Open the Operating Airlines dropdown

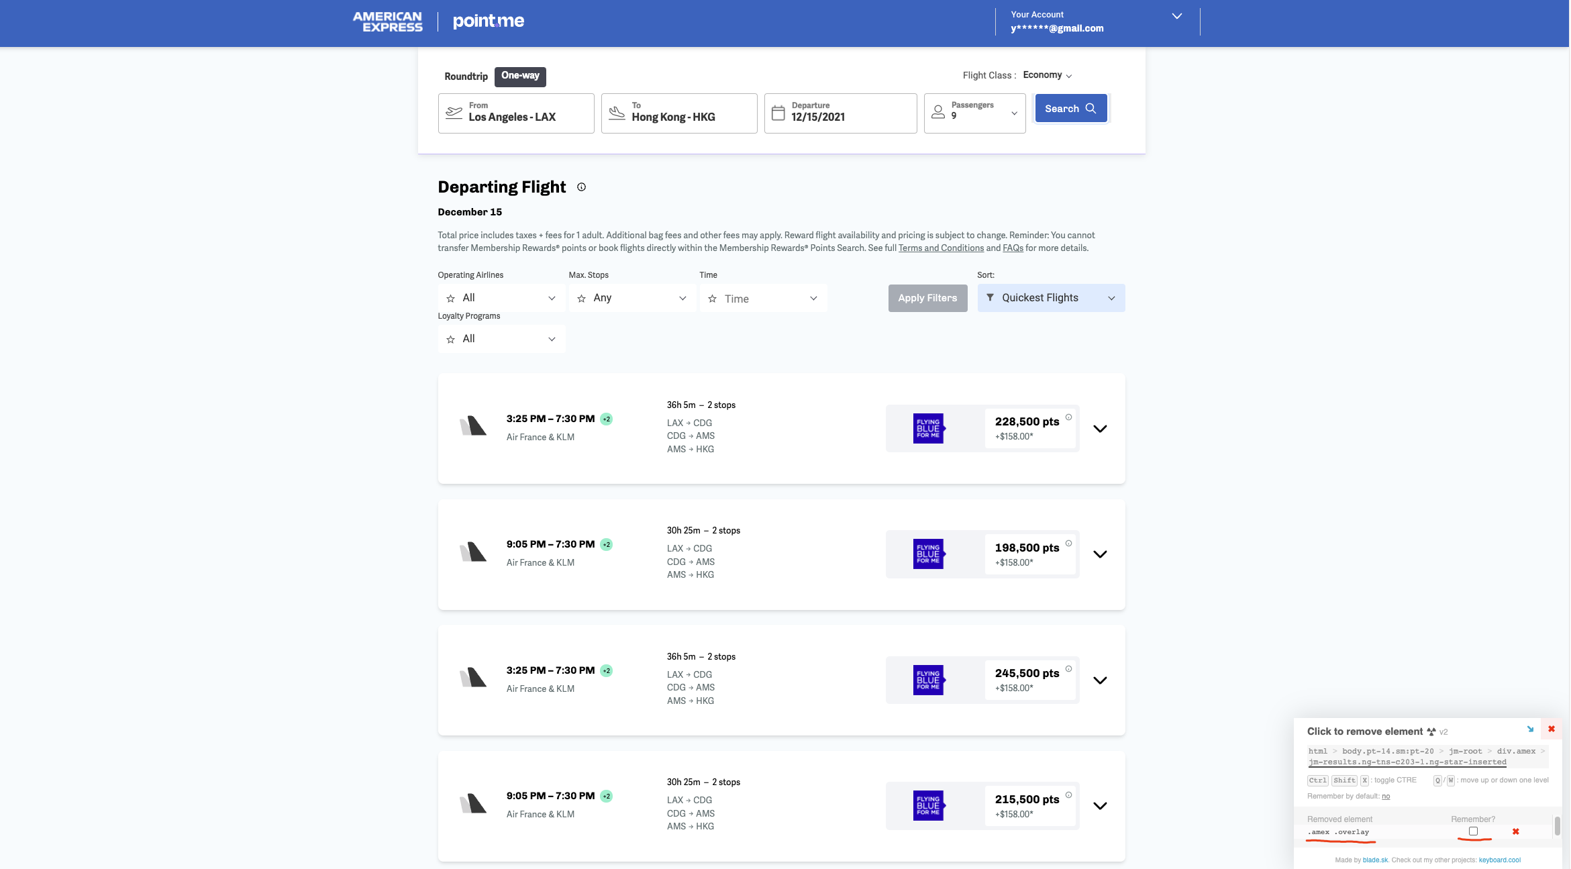501,298
